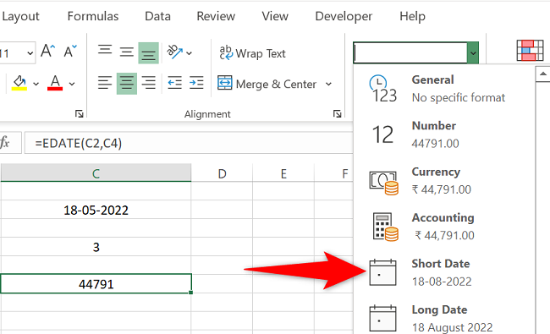Align text left

(x=105, y=83)
